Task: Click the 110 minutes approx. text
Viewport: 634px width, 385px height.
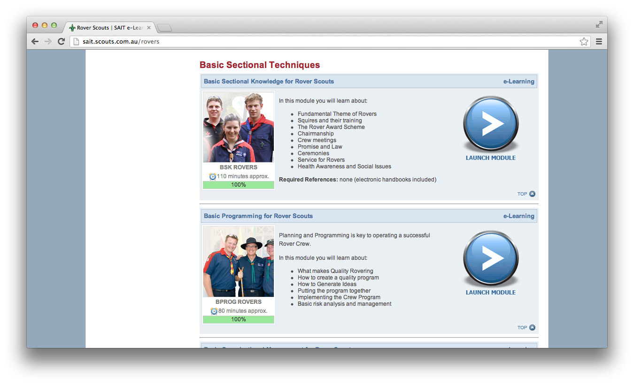Action: (x=243, y=177)
